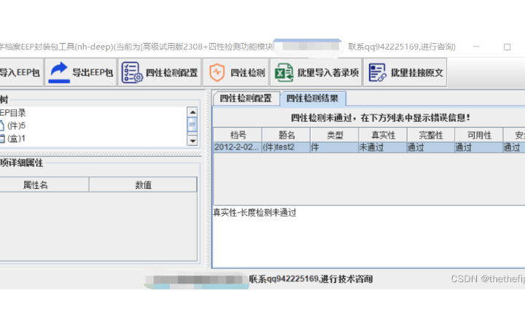Click the status bar 联系qq942225169 text
This screenshot has height=328, width=525.
coord(311,278)
